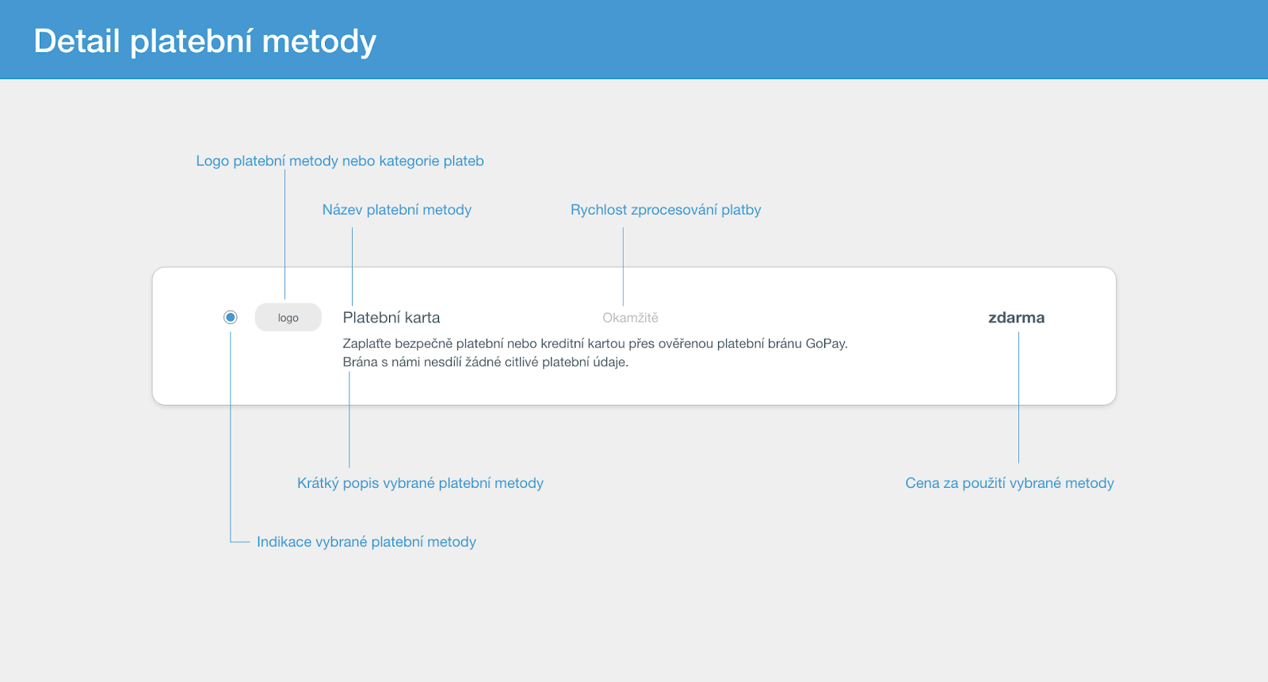The width and height of the screenshot is (1268, 682).
Task: Click the annotation Krátký popis vybrané platební metody
Action: click(x=420, y=483)
